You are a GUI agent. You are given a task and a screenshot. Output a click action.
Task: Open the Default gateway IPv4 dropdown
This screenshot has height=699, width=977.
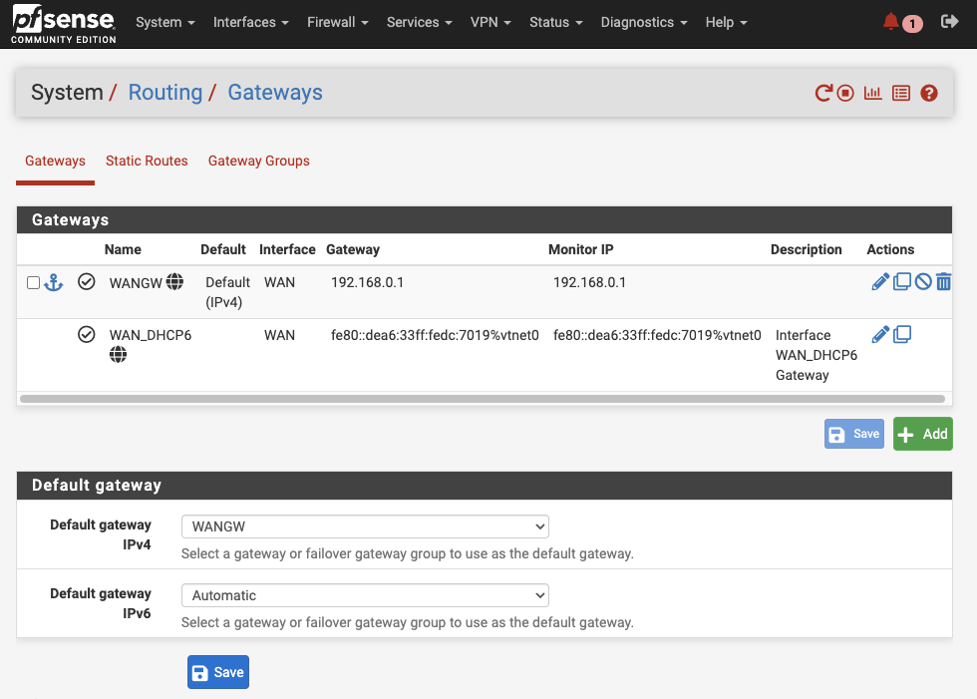click(x=365, y=526)
